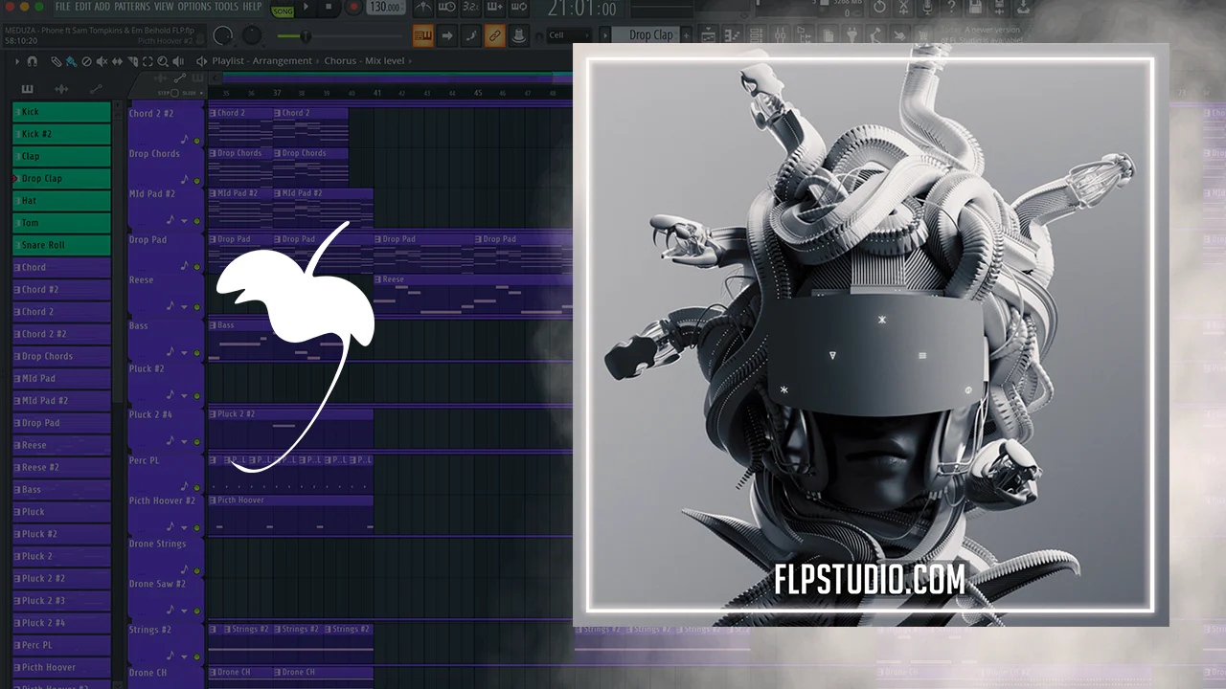Show pattern clips in the picker panel
The image size is (1226, 689).
pos(27,89)
